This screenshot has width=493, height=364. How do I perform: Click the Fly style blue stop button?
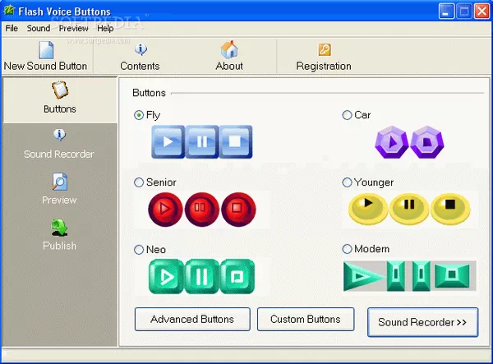point(236,142)
